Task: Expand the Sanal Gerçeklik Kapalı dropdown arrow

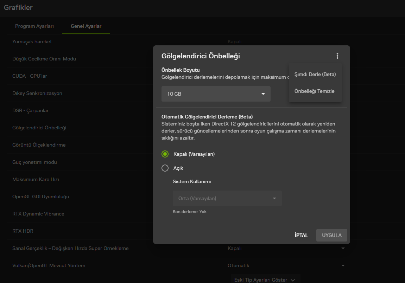Action: click(x=343, y=249)
